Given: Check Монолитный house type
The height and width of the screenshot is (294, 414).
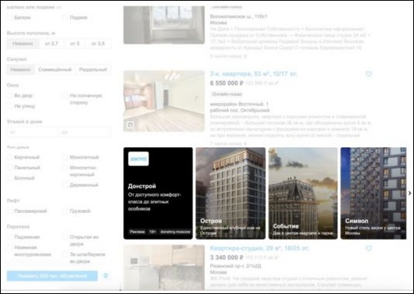Looking at the screenshot, I should tap(65, 158).
